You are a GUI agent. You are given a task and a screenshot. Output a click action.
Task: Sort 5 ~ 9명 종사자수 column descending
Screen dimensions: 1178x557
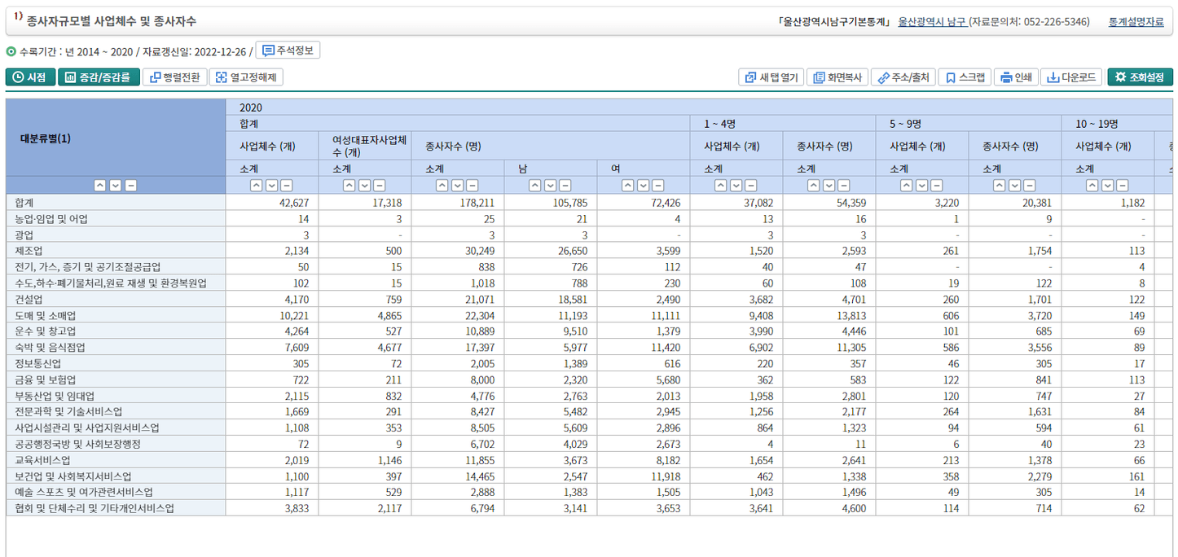coord(1015,186)
